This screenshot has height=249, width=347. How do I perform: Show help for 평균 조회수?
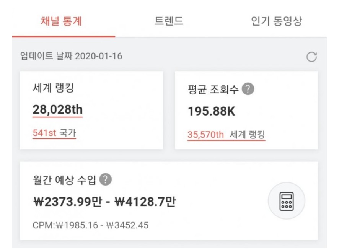click(x=248, y=90)
